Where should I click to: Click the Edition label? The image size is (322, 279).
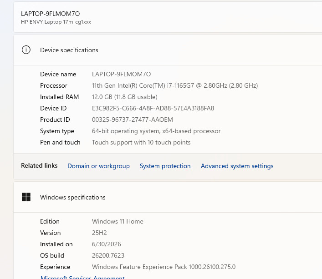click(50, 221)
